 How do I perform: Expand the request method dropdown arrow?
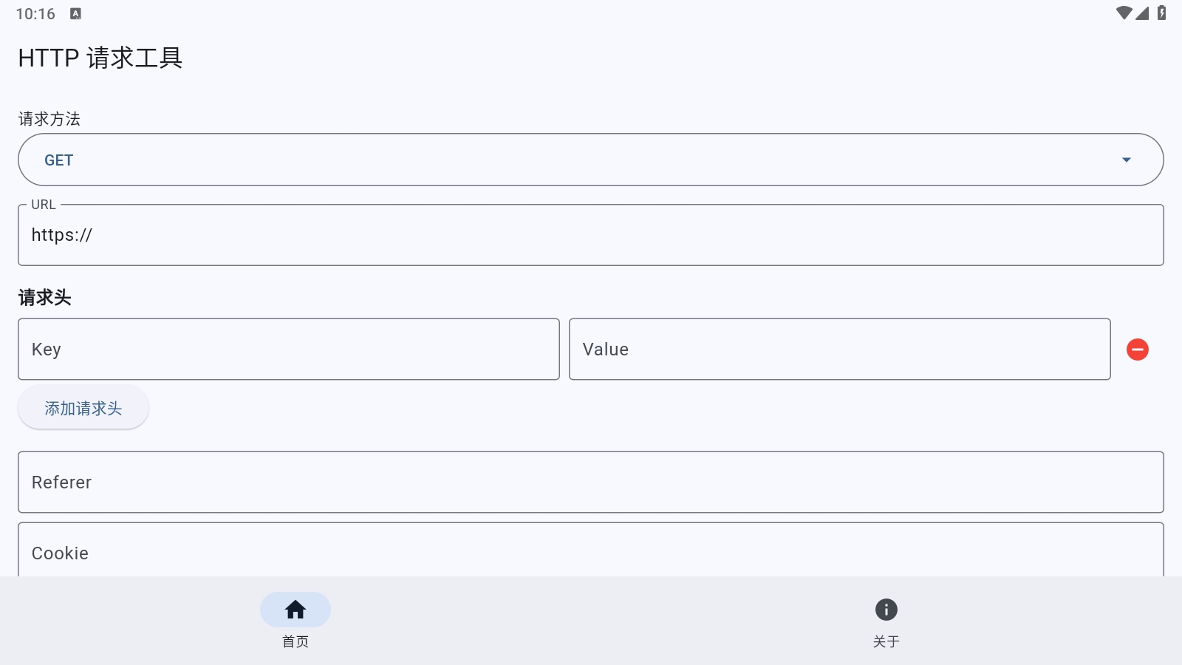[1126, 160]
